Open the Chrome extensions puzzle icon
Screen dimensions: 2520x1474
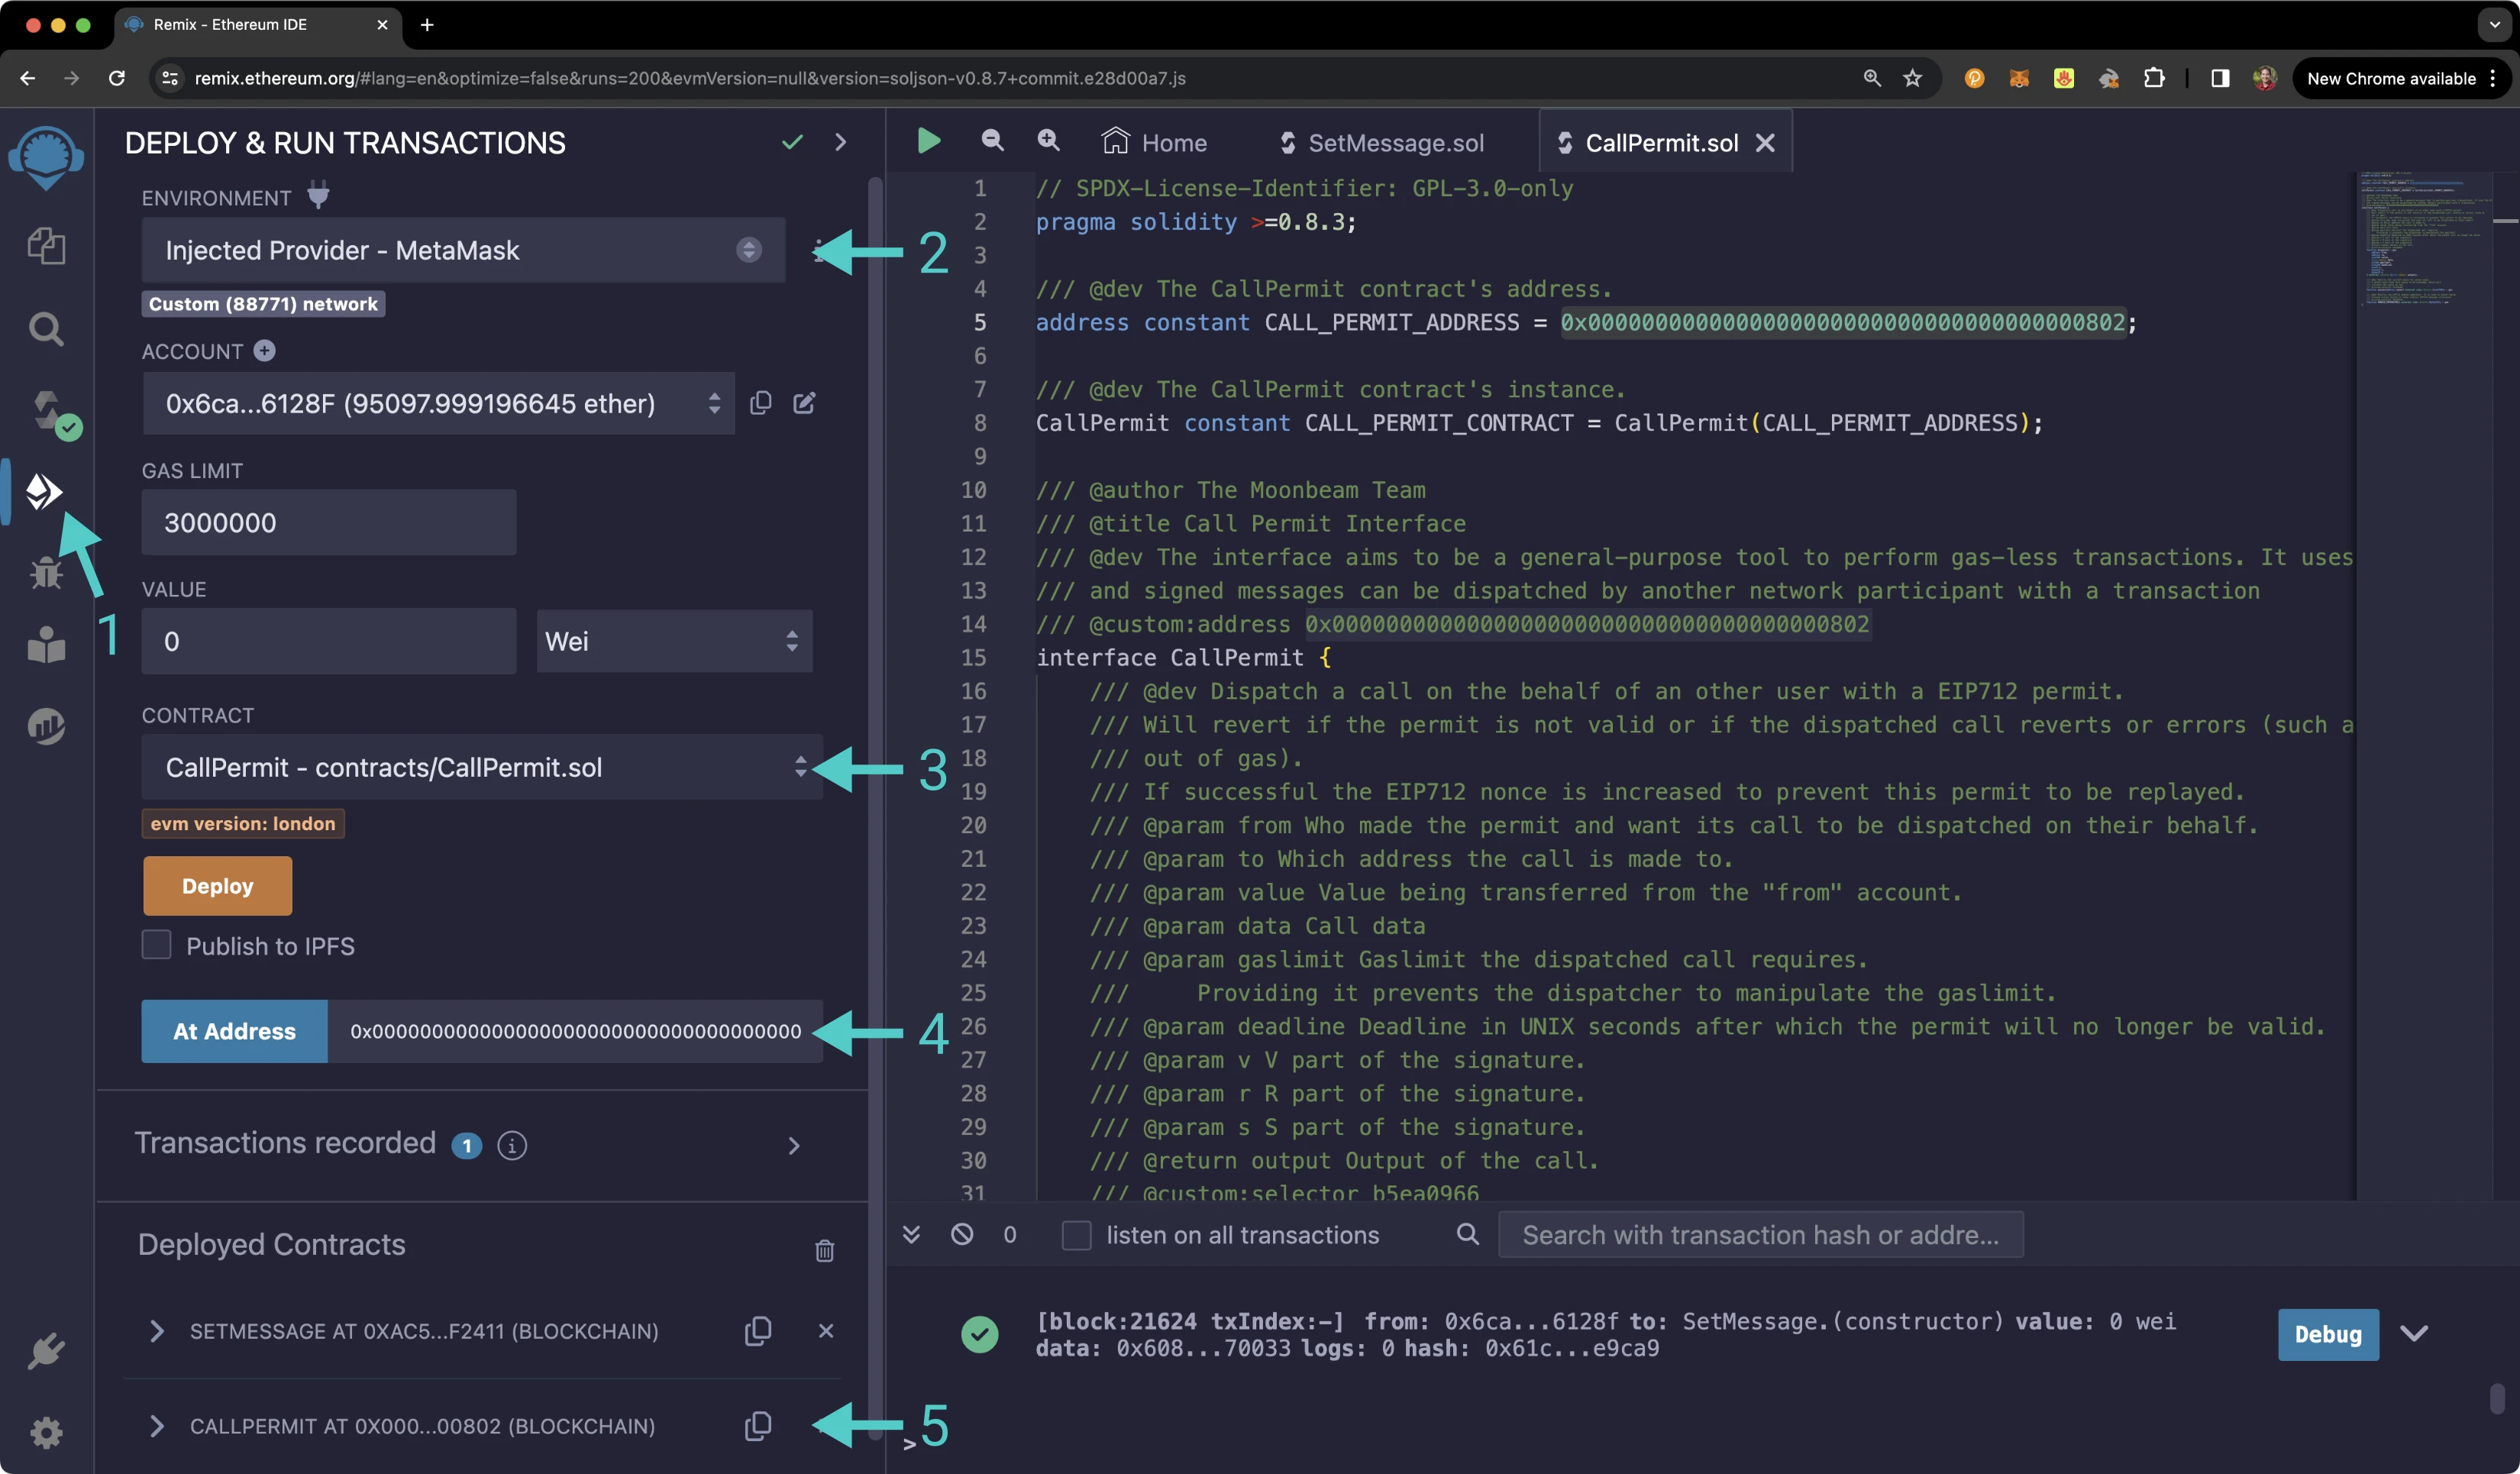2154,78
